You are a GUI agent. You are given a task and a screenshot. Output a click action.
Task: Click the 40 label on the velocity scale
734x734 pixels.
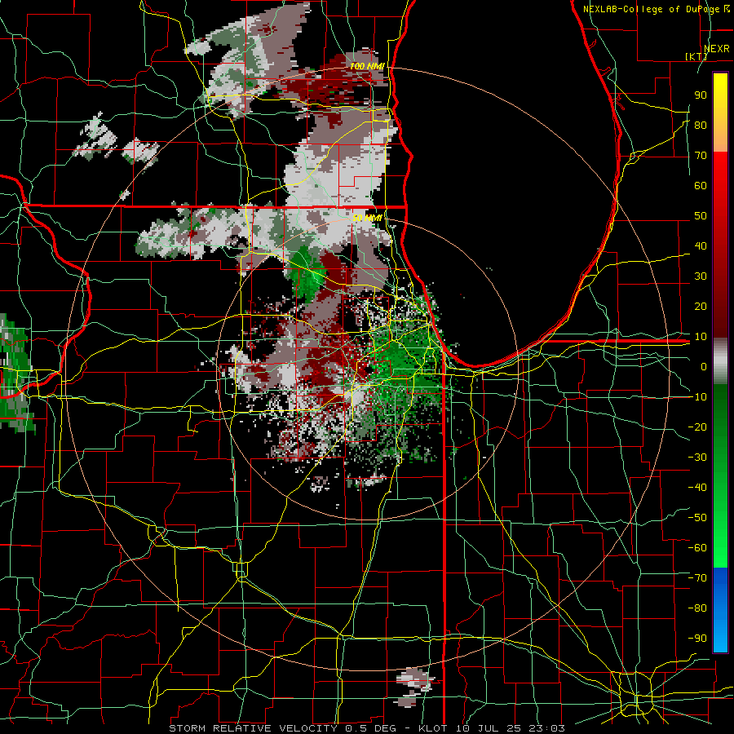tap(701, 245)
